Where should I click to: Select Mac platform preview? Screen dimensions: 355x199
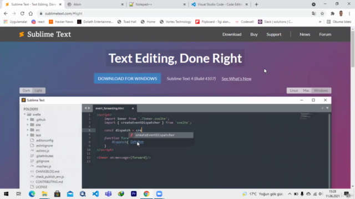click(306, 91)
